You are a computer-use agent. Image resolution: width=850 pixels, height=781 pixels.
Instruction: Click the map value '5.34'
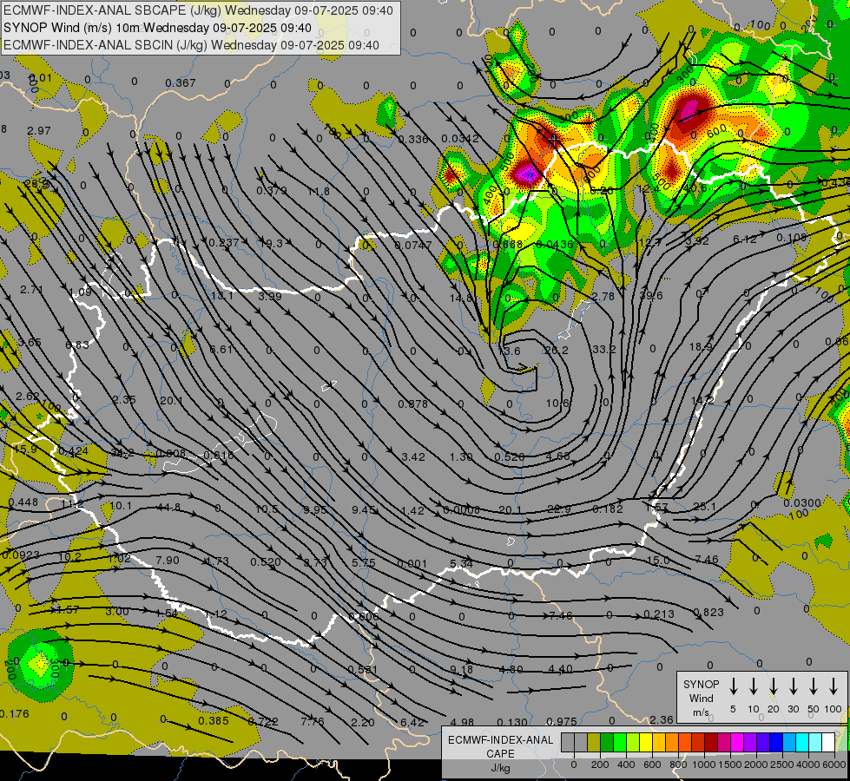[x=461, y=564]
